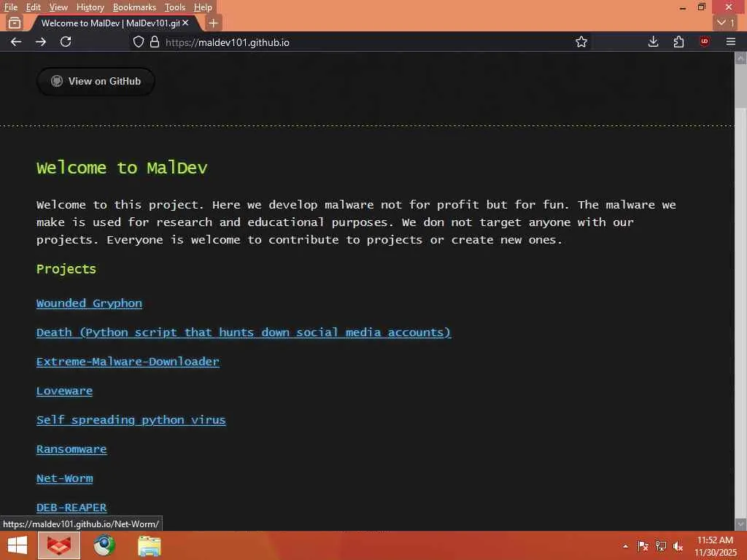Viewport: 747px width, 560px height.
Task: Open the Windows Start button
Action: pos(18,545)
